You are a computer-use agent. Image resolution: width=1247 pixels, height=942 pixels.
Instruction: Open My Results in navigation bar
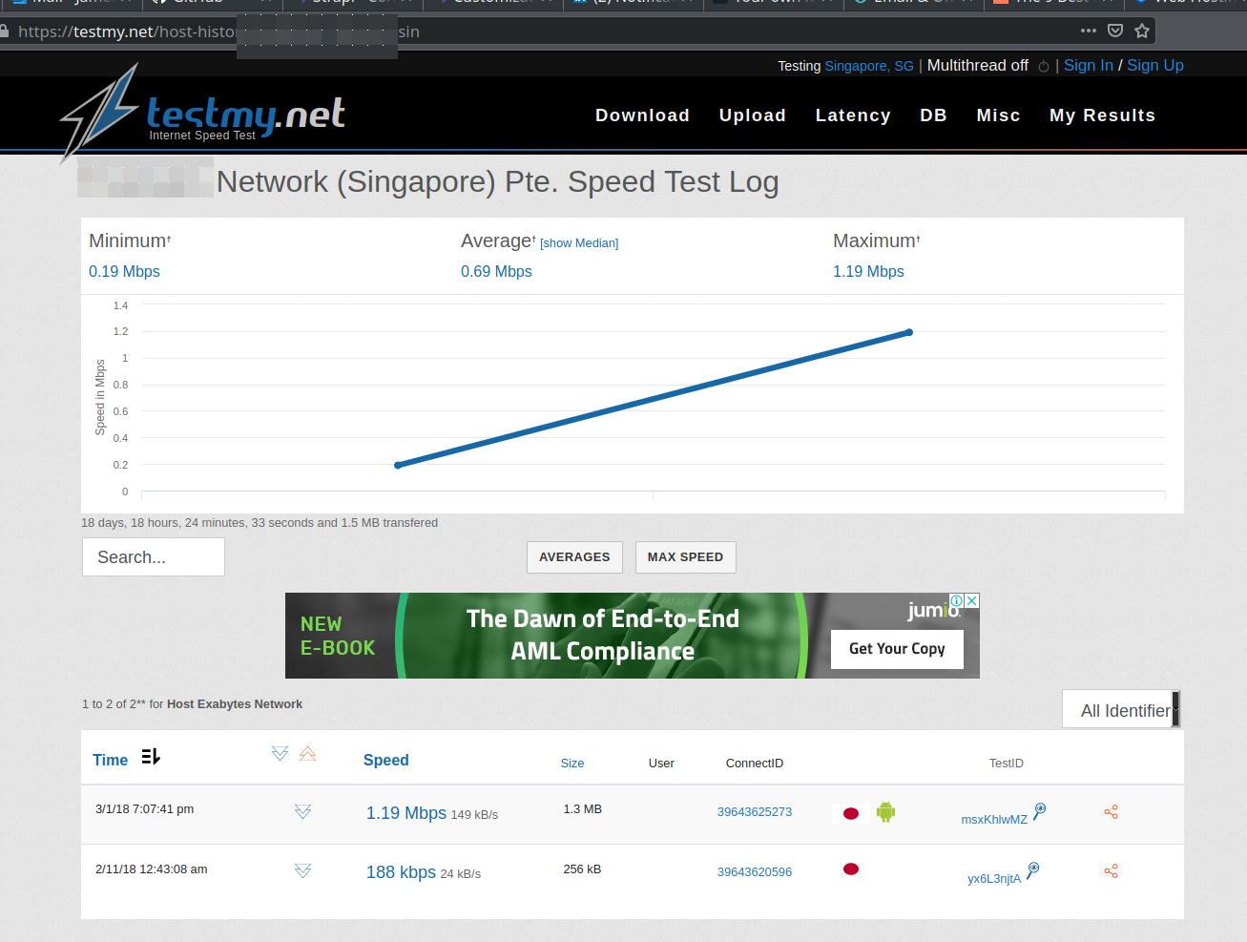tap(1102, 115)
